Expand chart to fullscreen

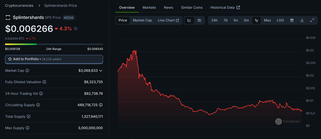pos(312,20)
